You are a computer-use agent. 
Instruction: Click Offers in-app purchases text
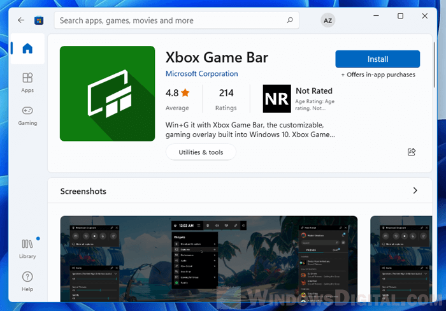(378, 75)
